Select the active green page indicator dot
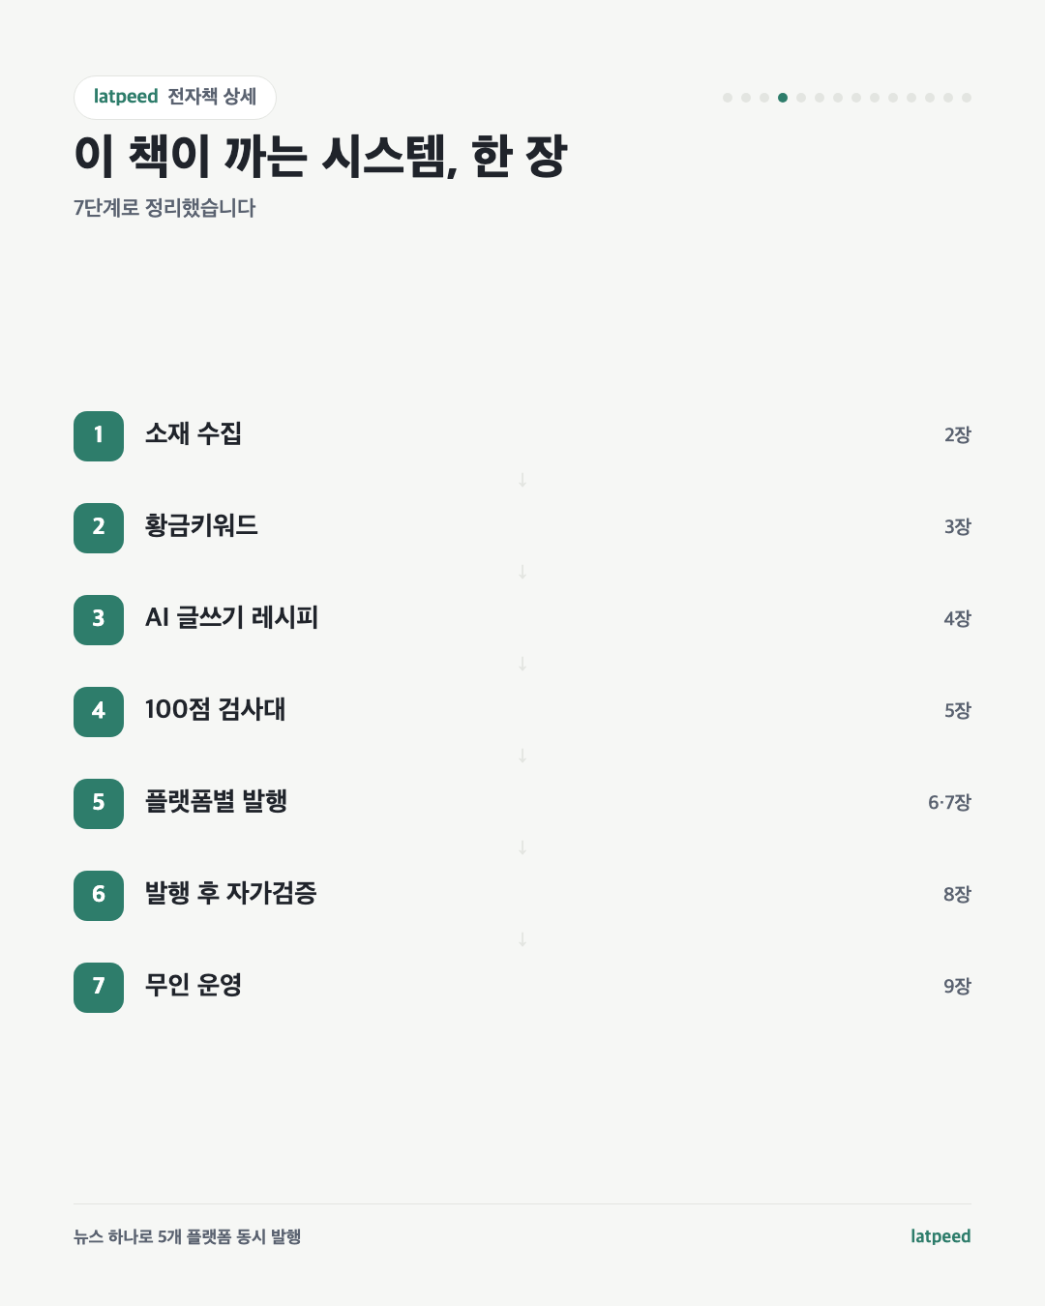1045x1306 pixels. click(783, 98)
